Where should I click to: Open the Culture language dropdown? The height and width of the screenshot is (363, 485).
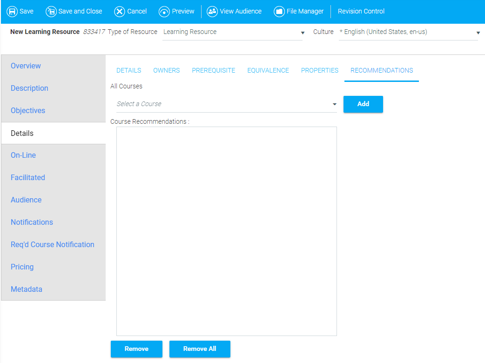(478, 33)
